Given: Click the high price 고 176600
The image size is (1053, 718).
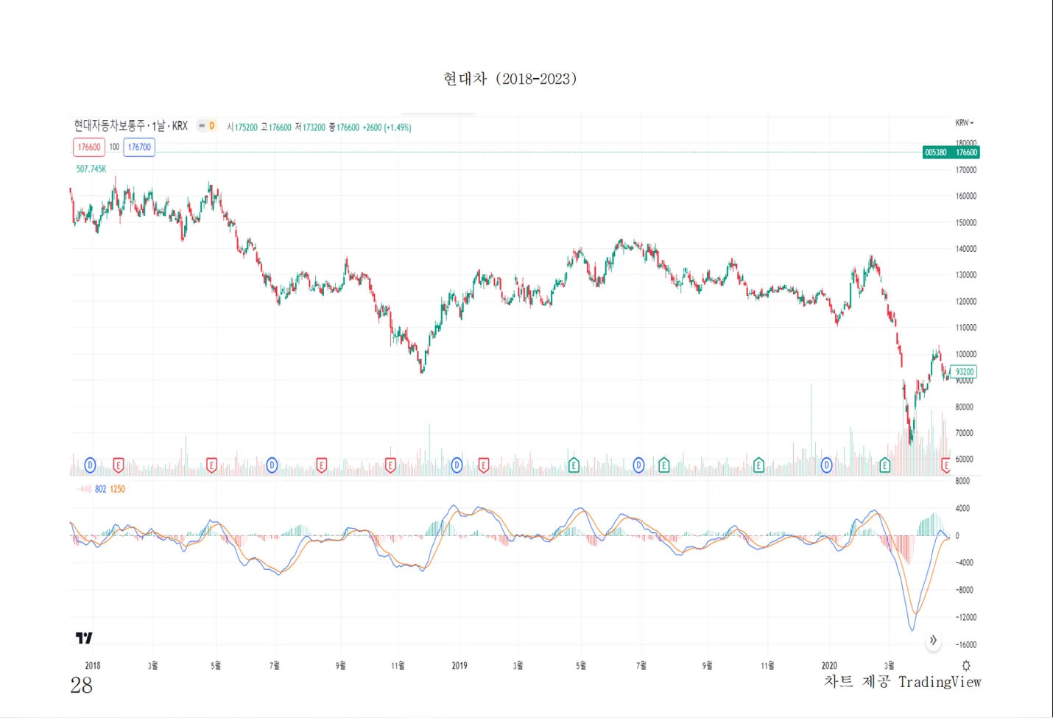Looking at the screenshot, I should click(276, 127).
